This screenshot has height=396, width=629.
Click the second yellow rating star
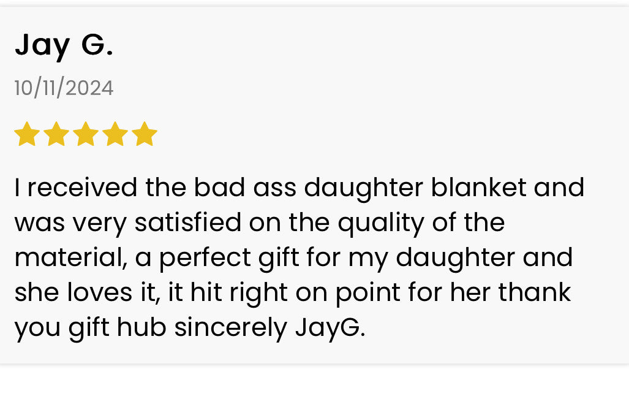click(56, 134)
